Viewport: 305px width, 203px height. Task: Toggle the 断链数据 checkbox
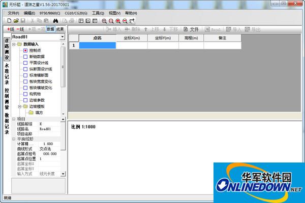point(25,57)
